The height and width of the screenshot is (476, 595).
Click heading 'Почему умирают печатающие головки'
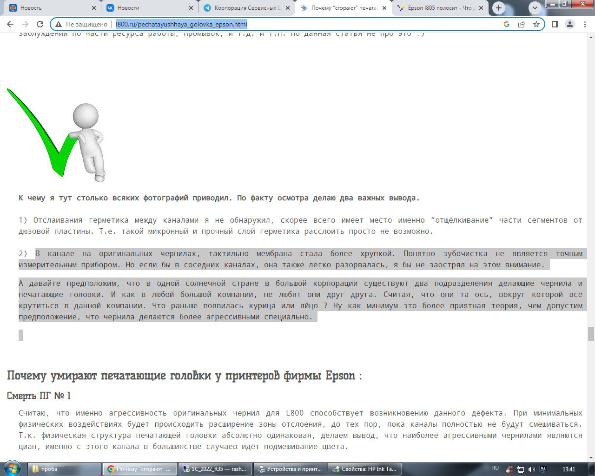point(184,376)
